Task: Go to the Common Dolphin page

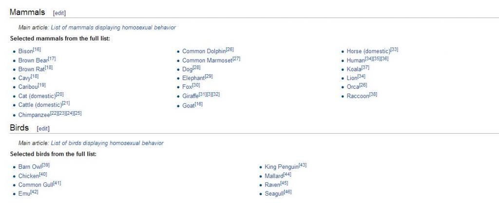Action: 204,51
